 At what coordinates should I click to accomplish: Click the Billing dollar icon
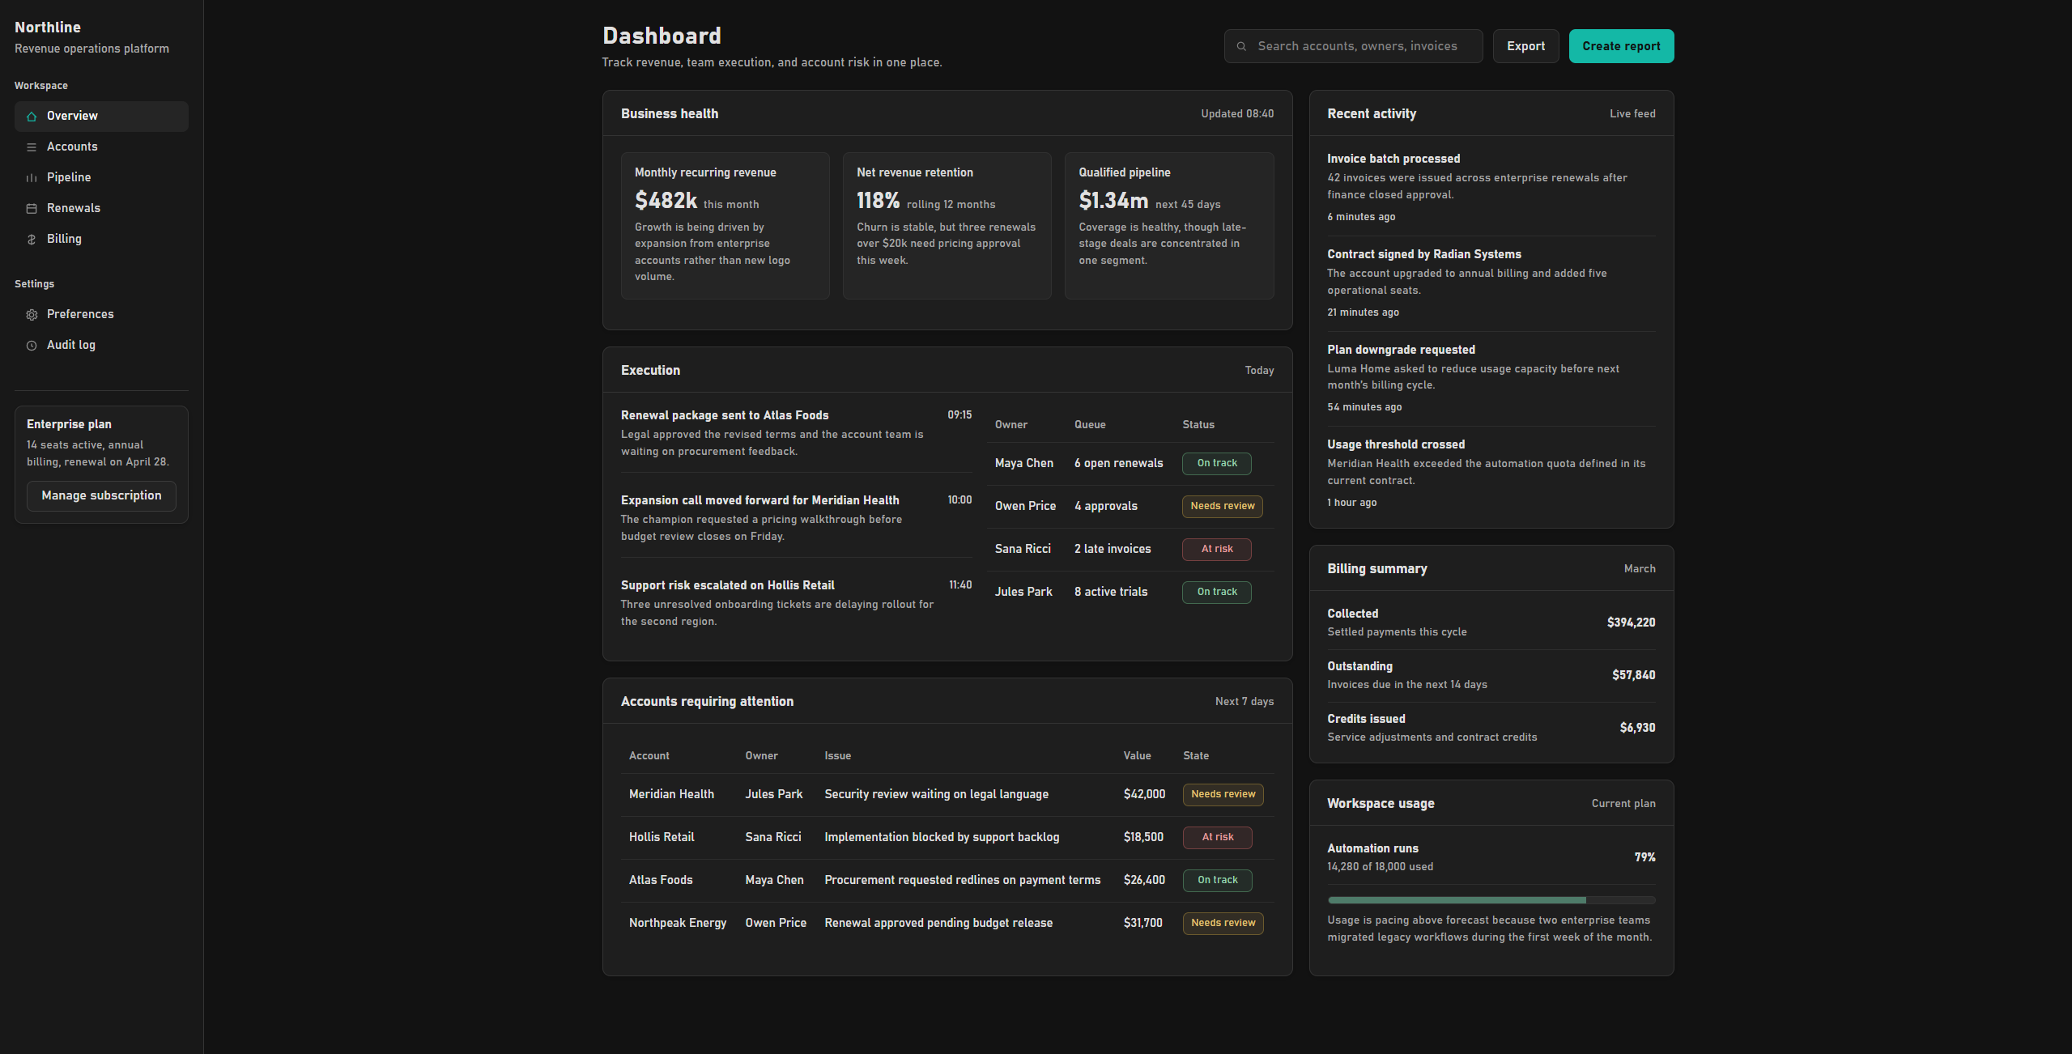coord(32,240)
